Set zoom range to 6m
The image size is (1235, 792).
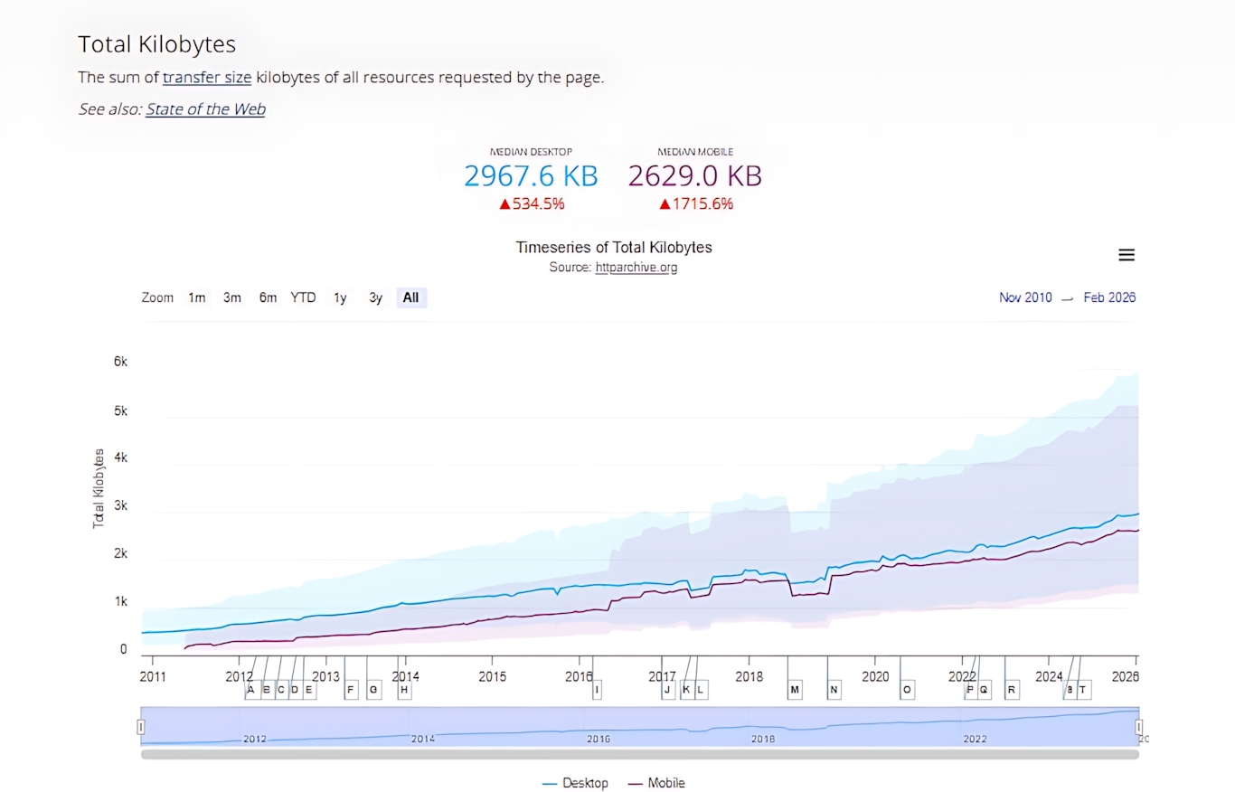tap(268, 297)
